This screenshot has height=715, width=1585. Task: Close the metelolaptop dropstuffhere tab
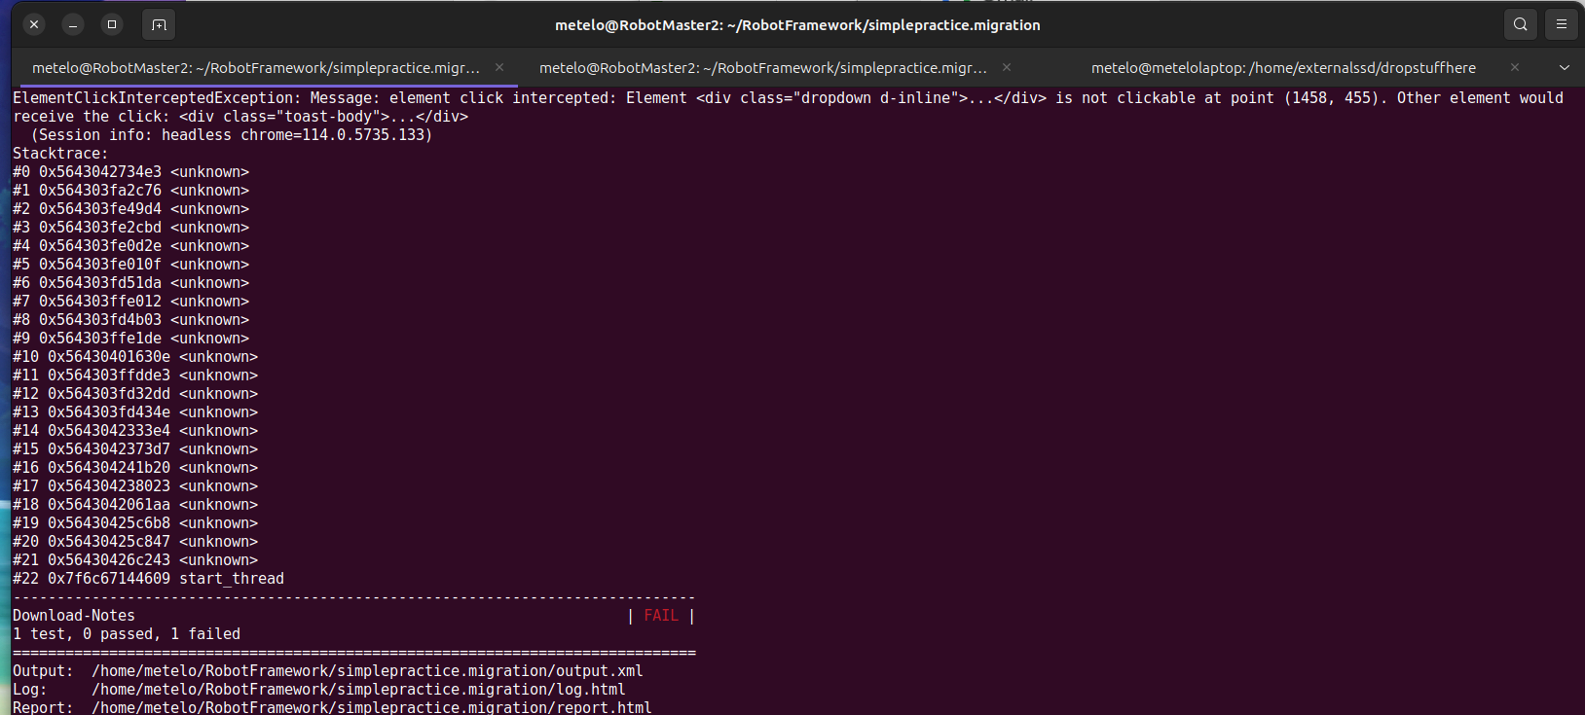tap(1514, 67)
